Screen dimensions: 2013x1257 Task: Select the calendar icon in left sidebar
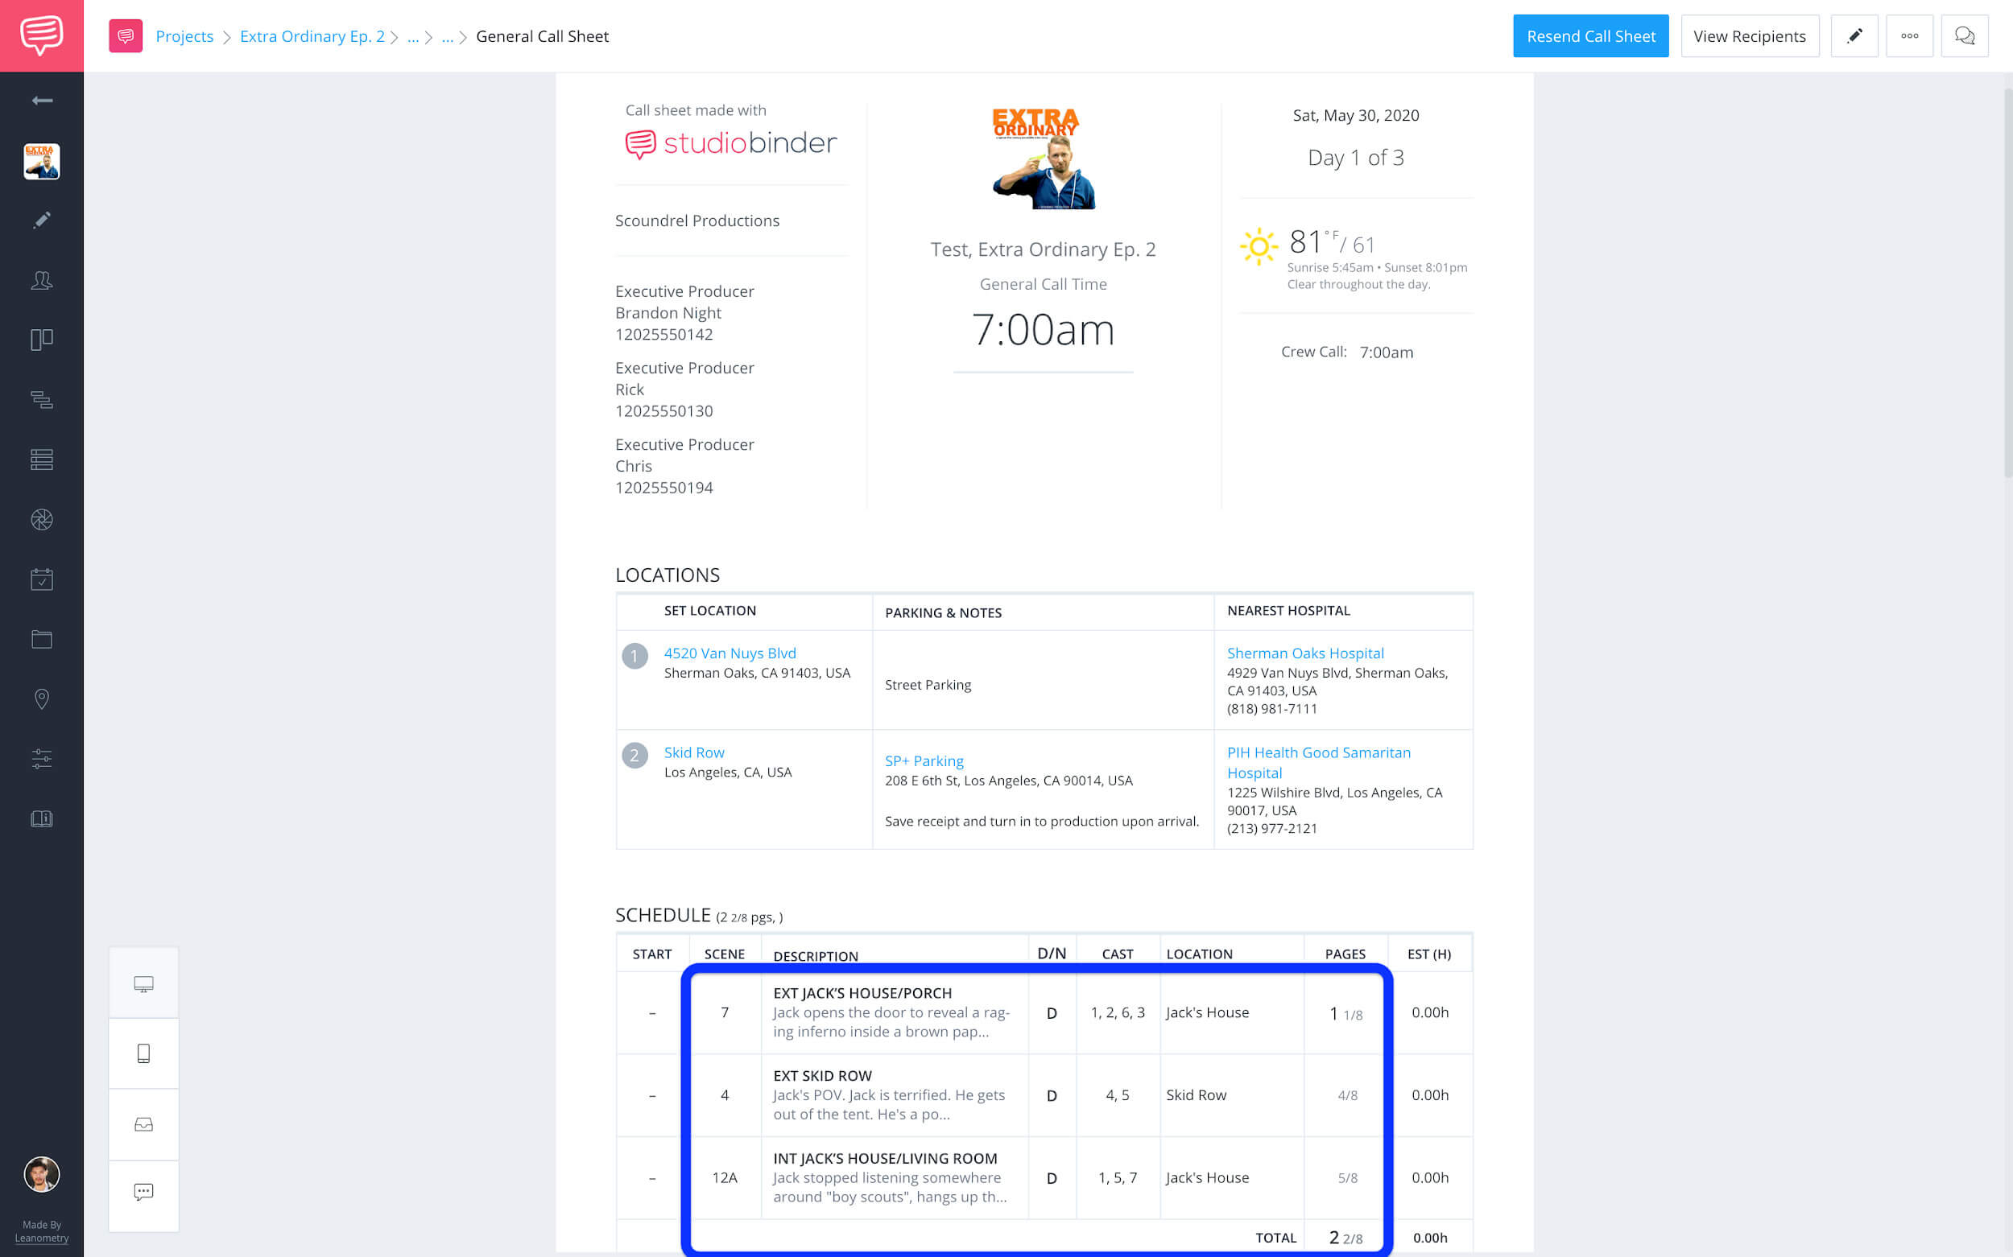pos(40,579)
